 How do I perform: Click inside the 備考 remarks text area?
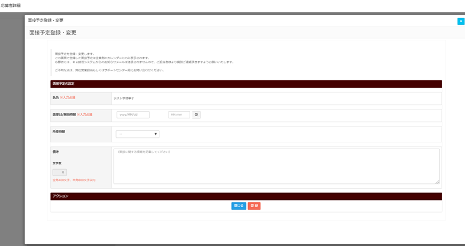click(x=276, y=166)
